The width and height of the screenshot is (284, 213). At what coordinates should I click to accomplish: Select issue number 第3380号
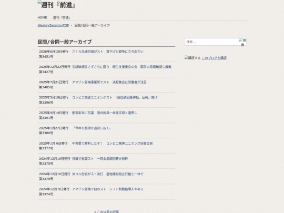46,133
